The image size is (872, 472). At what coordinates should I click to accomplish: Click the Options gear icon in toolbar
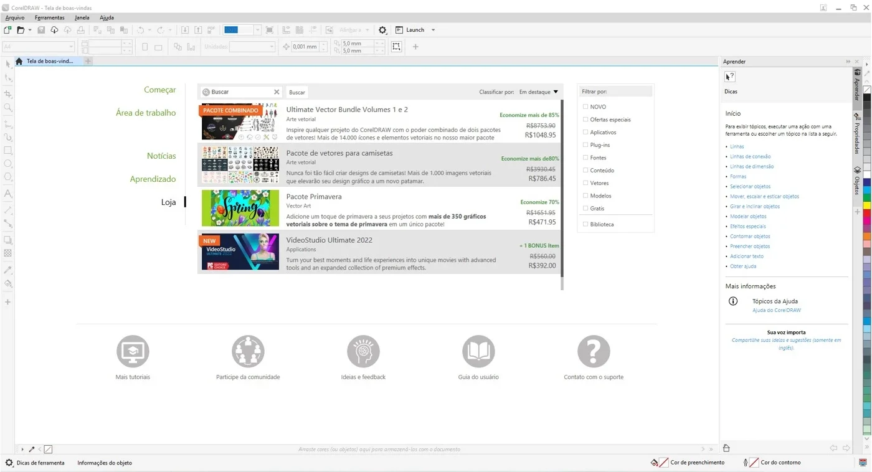[x=382, y=30]
